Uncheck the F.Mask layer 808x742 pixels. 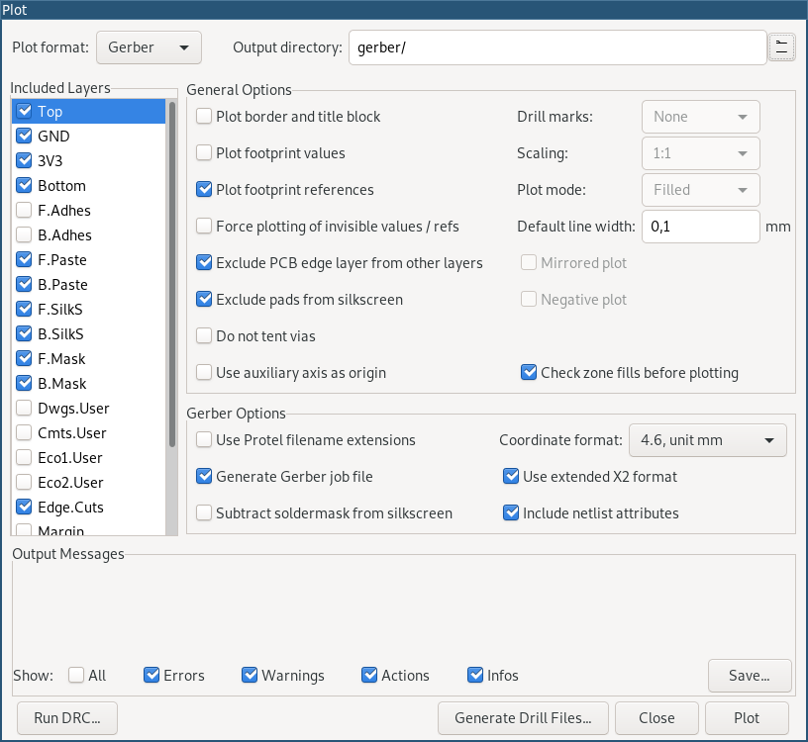24,358
